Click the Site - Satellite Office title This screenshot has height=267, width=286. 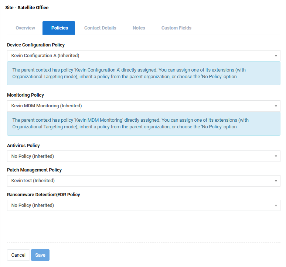point(27,8)
